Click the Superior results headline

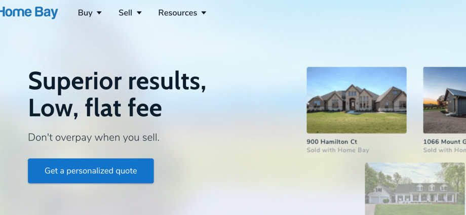pyautogui.click(x=117, y=81)
